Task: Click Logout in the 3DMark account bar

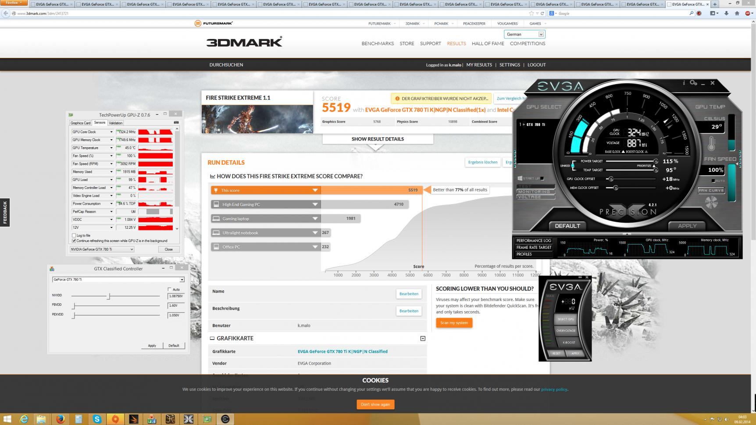Action: pyautogui.click(x=537, y=65)
